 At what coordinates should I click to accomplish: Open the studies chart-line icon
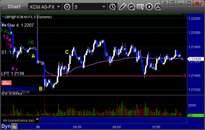(x=131, y=7)
